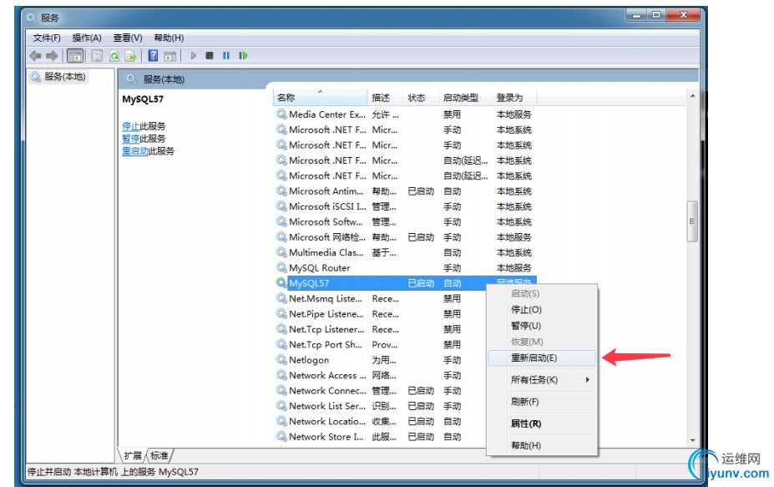Click the Stop Service square icon

210,56
